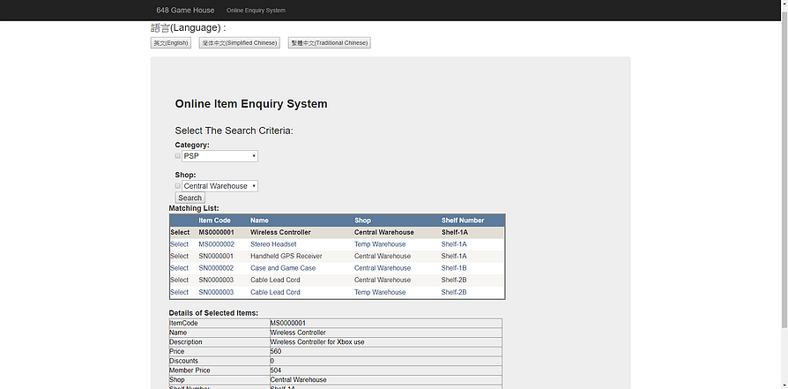Click Select for Stereo Headset row
This screenshot has width=788, height=389.
point(180,244)
